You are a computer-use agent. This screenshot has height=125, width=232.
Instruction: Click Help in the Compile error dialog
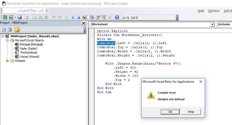click(191, 112)
